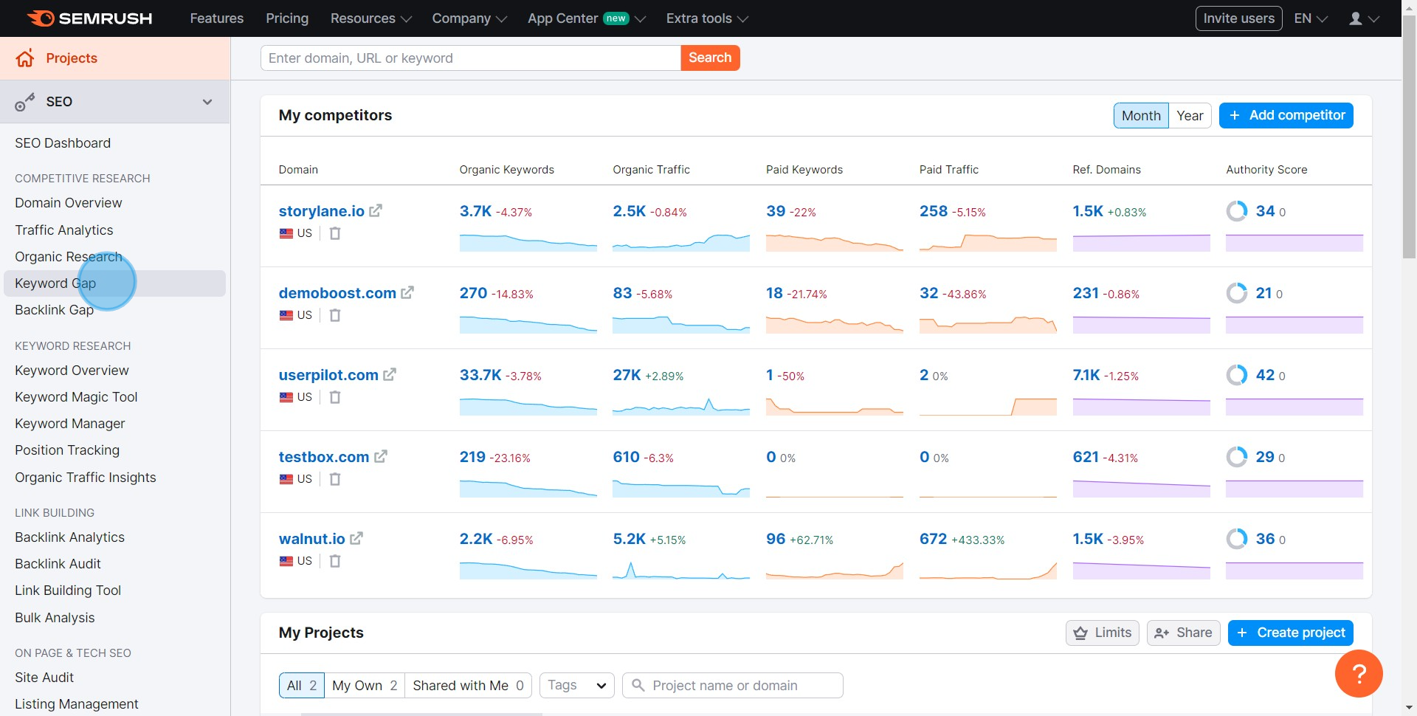Viewport: 1417px width, 716px height.
Task: Click userpilot.com Organic Traffic value 27K
Action: tap(627, 375)
